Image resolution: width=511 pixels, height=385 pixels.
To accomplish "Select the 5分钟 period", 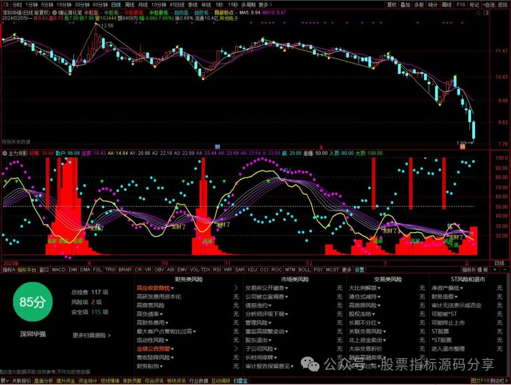I will point(47,5).
